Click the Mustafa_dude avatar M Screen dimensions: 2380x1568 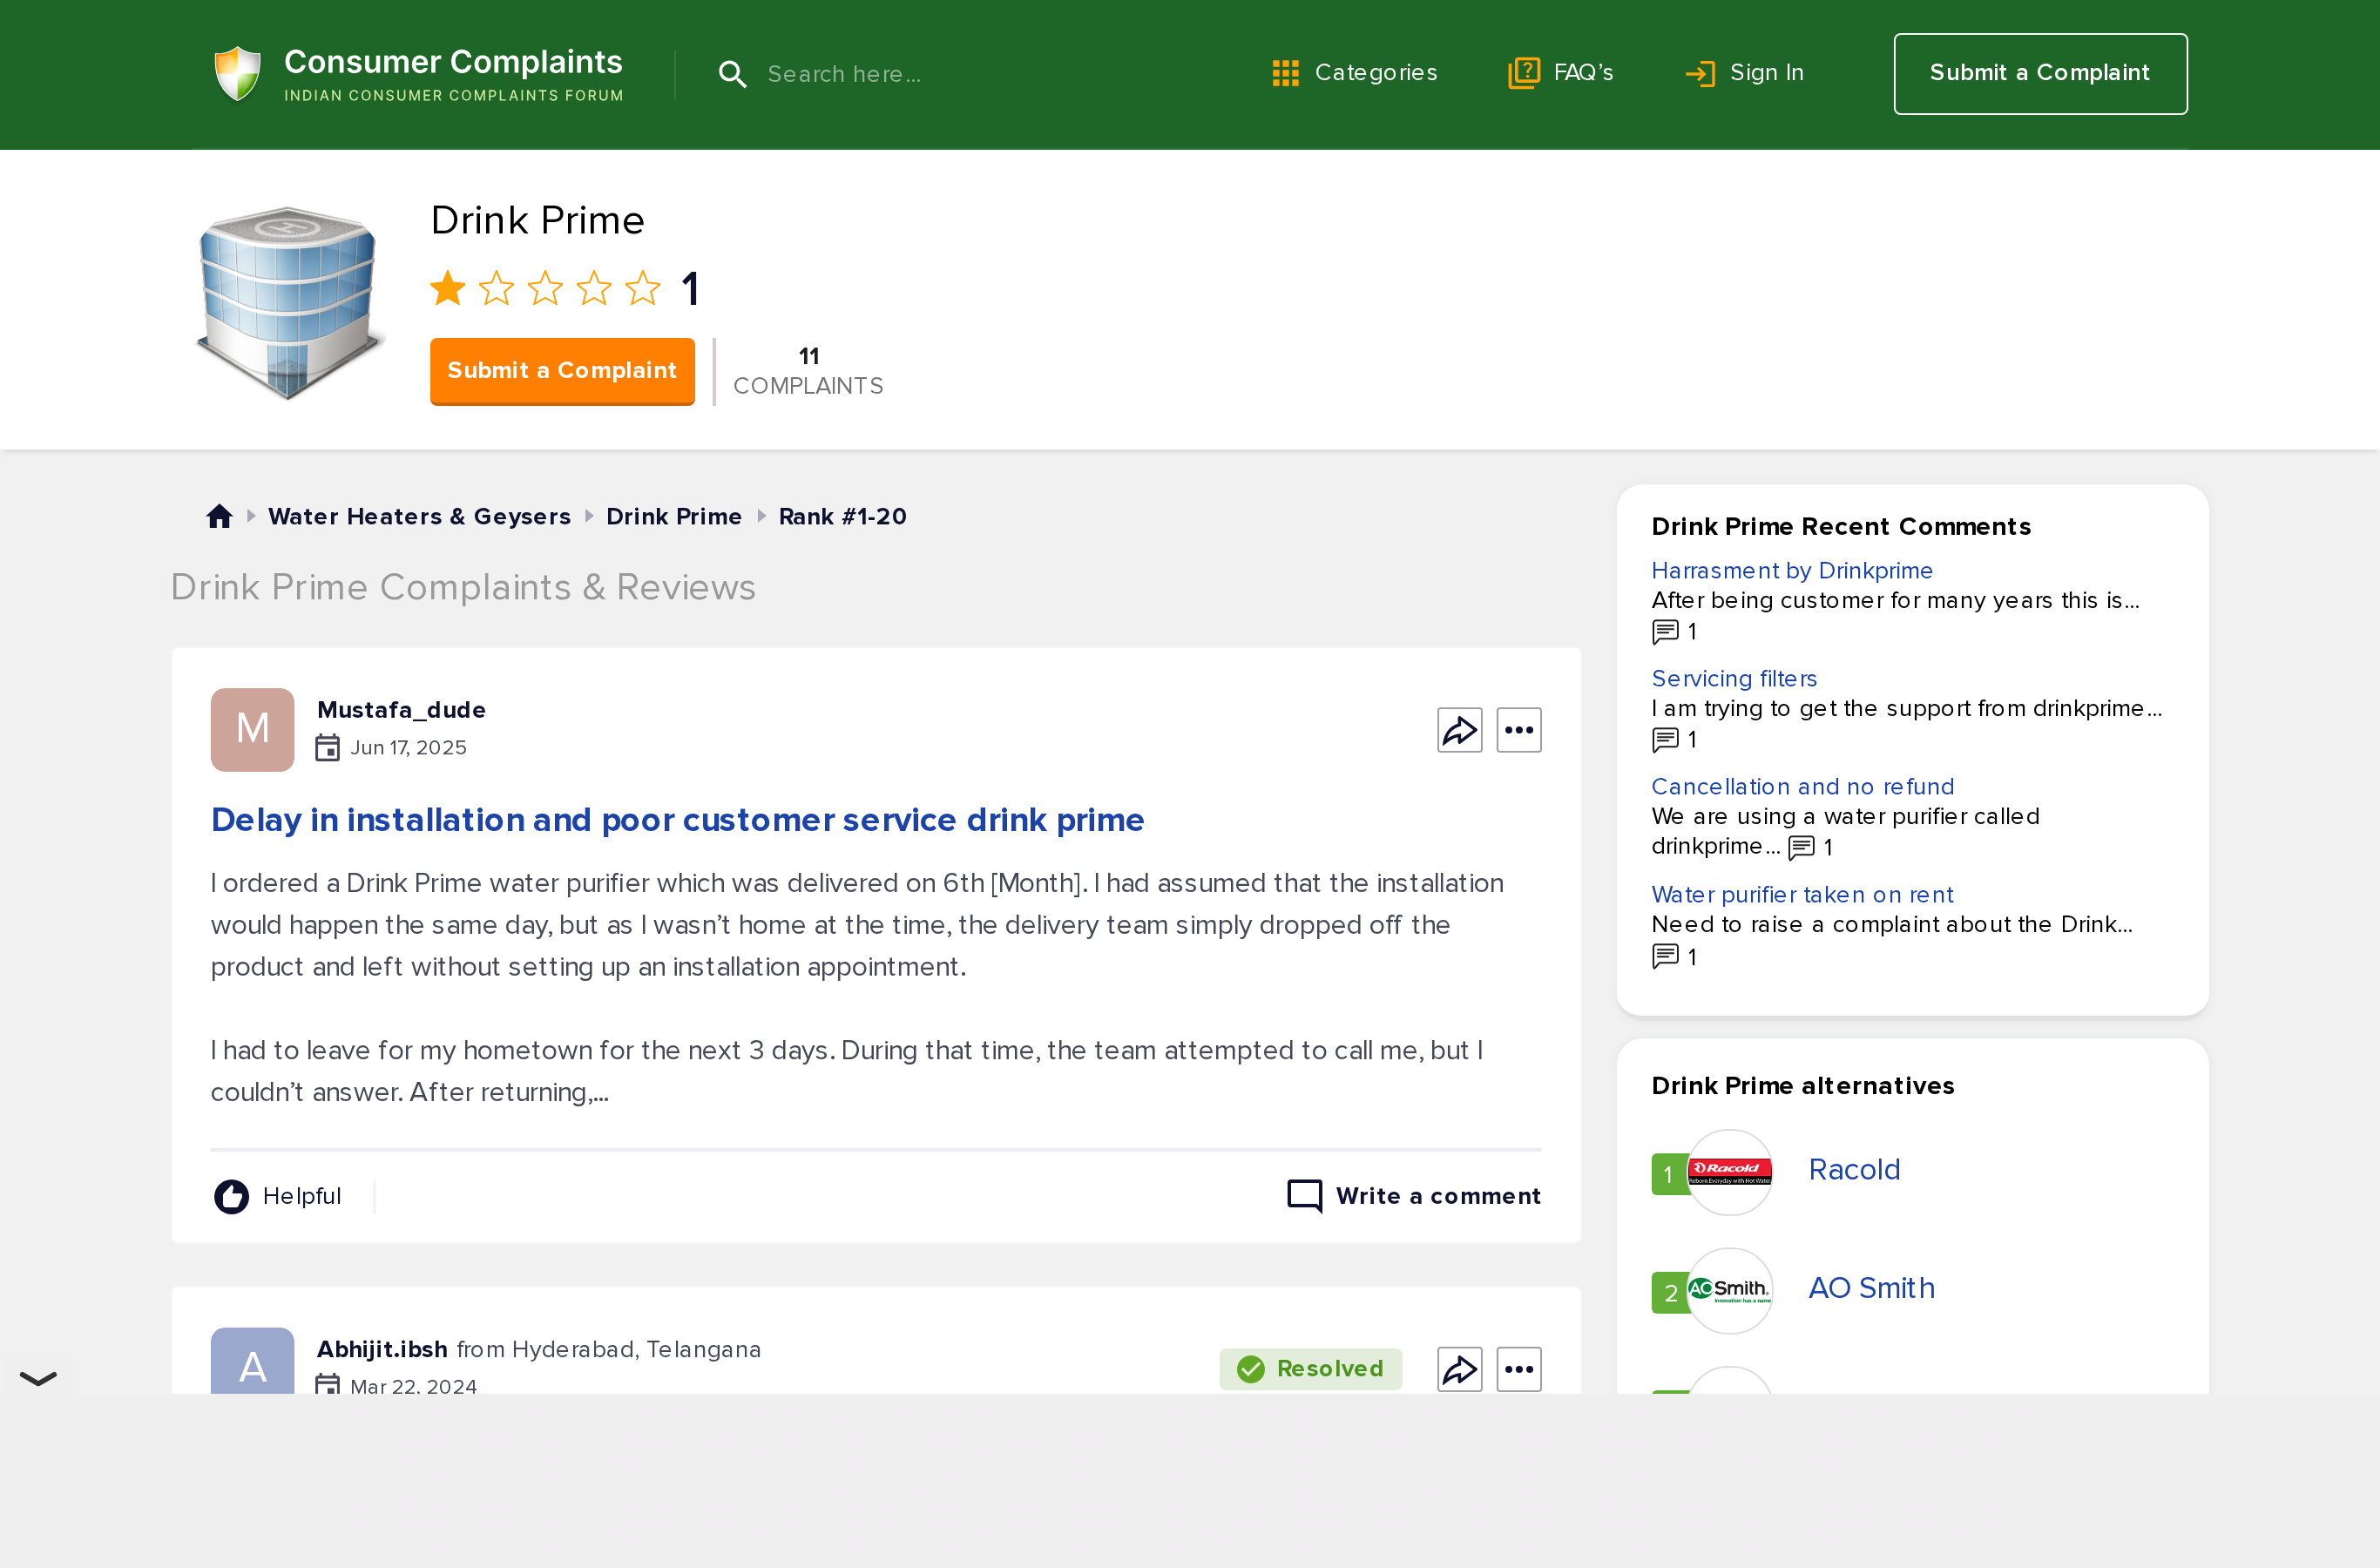tap(252, 730)
